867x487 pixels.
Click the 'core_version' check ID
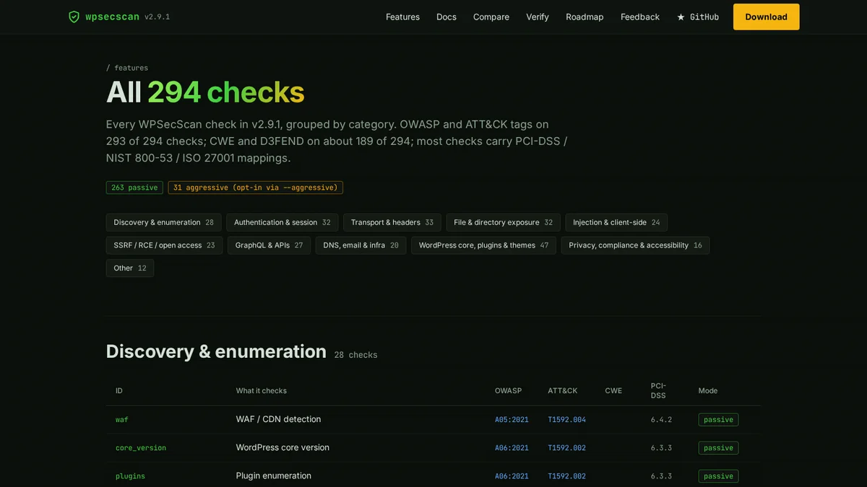[x=141, y=448]
